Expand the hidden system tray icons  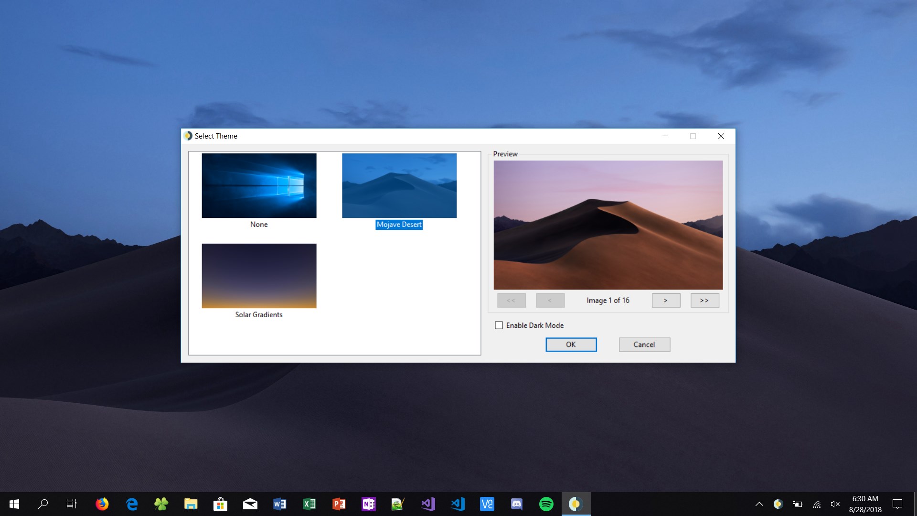(759, 504)
